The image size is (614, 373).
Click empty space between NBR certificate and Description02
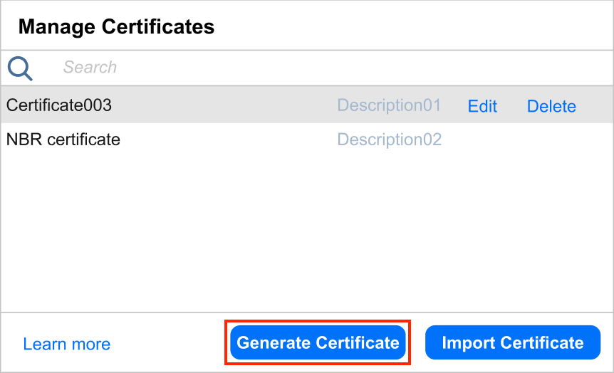click(228, 140)
